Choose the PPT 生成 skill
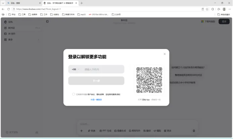This screenshot has width=233, height=139. click(105, 131)
